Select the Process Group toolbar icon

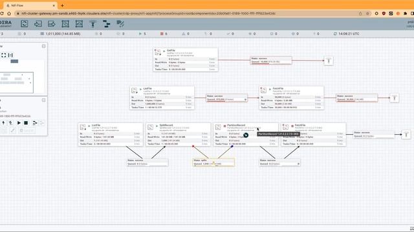tap(65, 24)
